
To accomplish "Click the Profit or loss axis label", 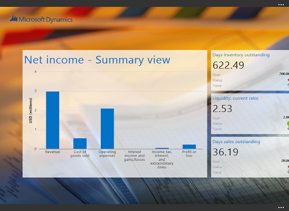I will pyautogui.click(x=189, y=154).
